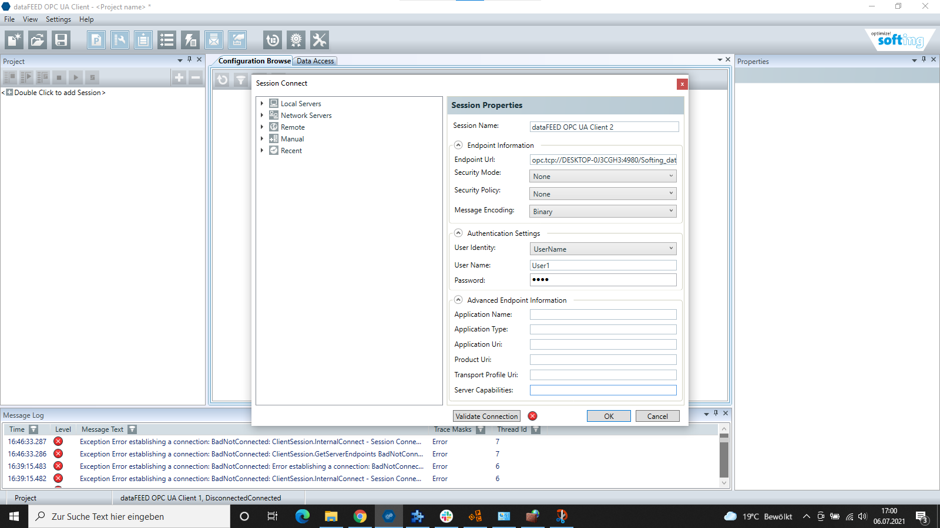Click the Validate Connection button

point(486,416)
